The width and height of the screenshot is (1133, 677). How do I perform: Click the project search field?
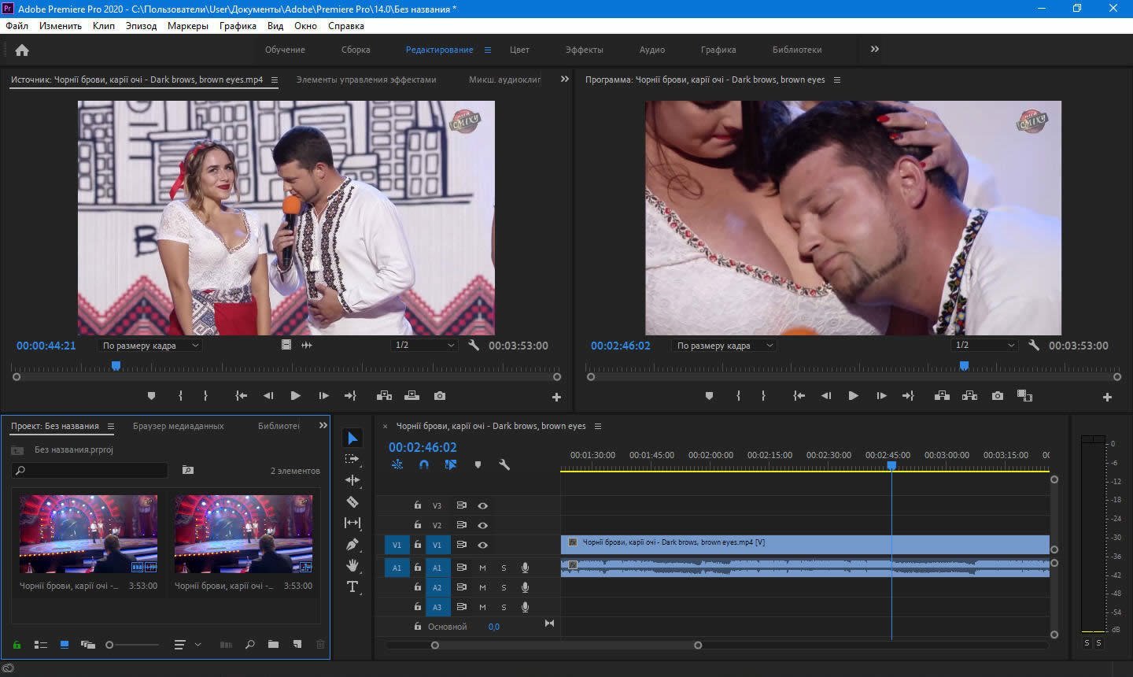(x=90, y=470)
